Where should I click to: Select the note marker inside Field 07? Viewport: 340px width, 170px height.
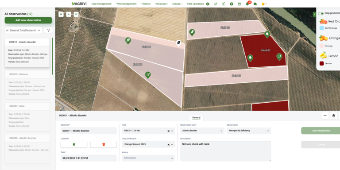[279, 57]
